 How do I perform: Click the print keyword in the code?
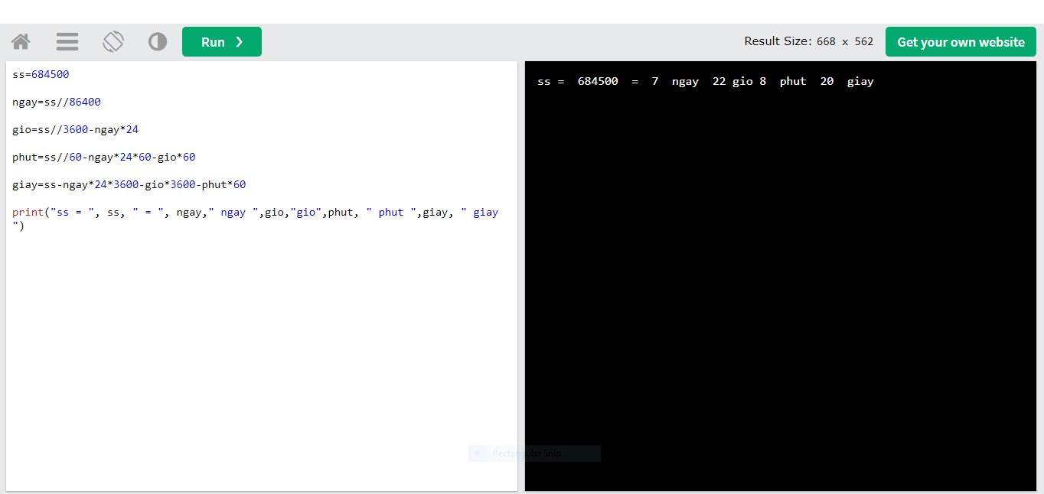tap(28, 212)
